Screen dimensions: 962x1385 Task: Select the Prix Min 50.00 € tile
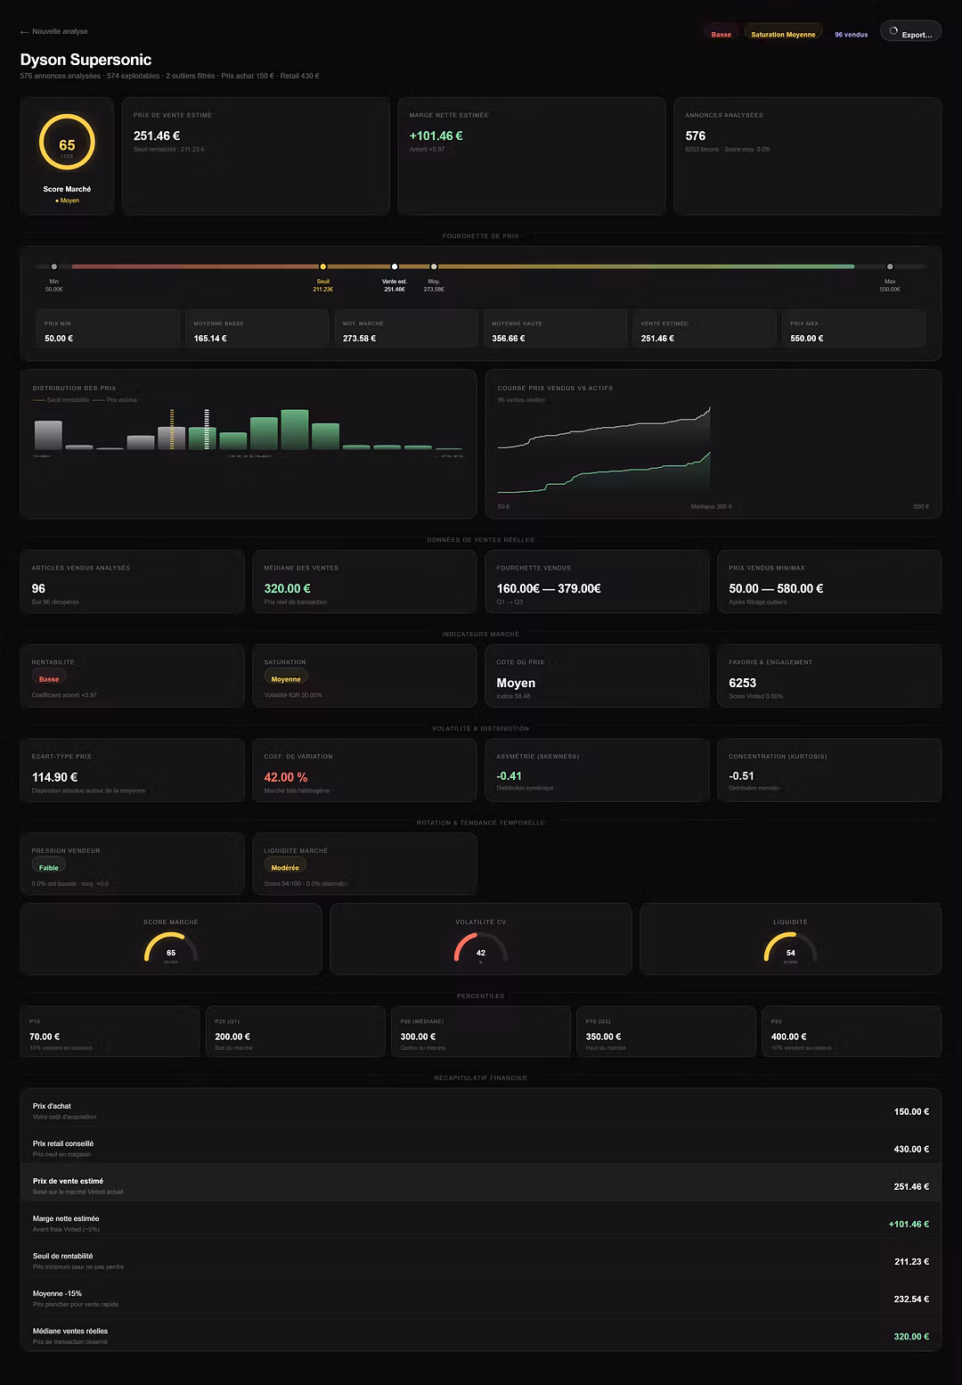[109, 329]
